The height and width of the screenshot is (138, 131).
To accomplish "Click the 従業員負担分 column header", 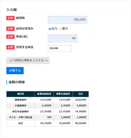I will pos(44,94).
